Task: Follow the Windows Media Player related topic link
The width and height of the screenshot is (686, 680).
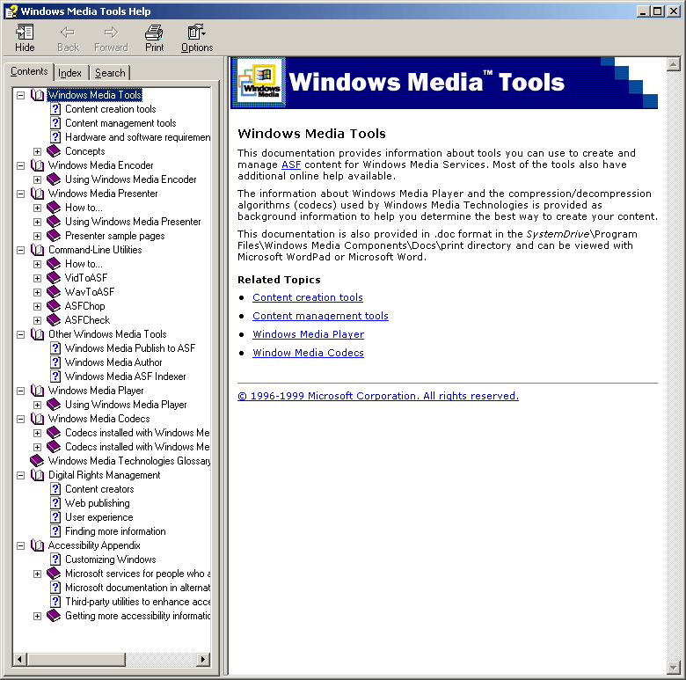Action: tap(308, 334)
